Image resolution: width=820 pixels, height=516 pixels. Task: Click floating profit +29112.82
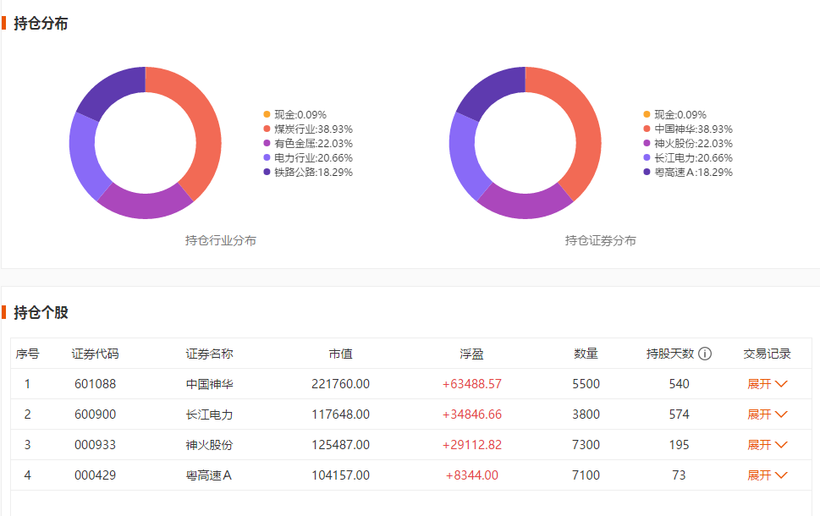tap(471, 445)
